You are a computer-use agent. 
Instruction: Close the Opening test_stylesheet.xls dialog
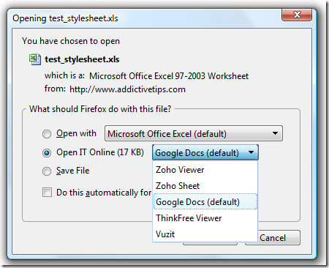coord(297,15)
